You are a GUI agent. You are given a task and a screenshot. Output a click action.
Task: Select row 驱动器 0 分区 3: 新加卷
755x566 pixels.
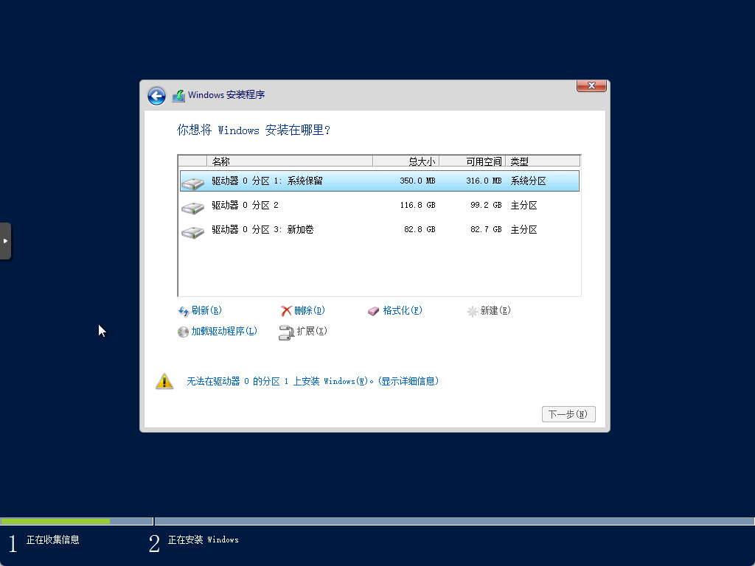(x=380, y=230)
